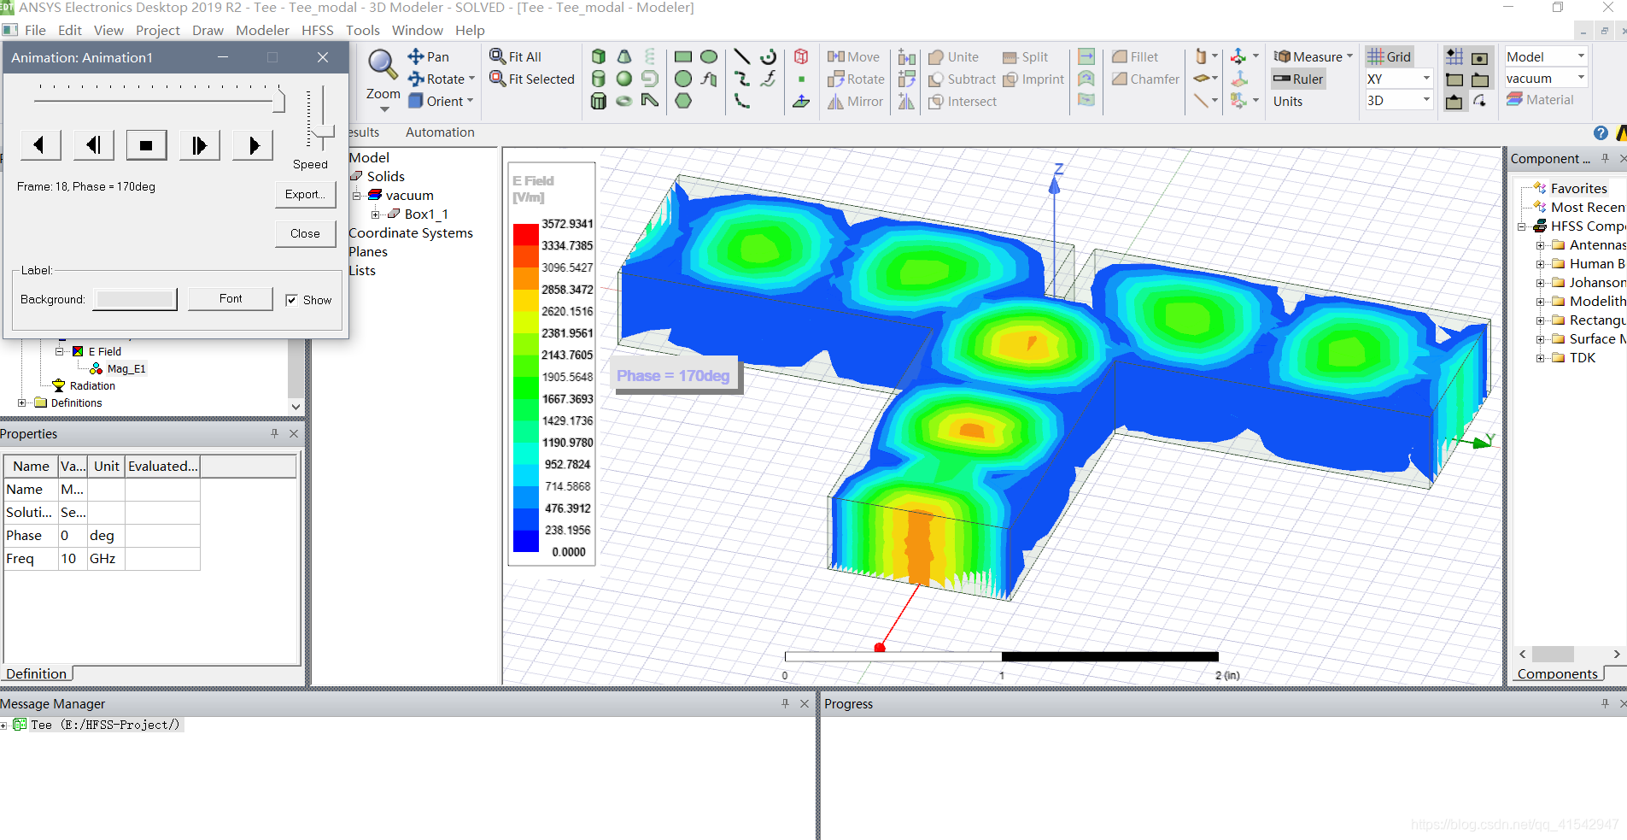This screenshot has width=1627, height=840.
Task: Open the Measure dropdown arrow
Action: 1349,56
